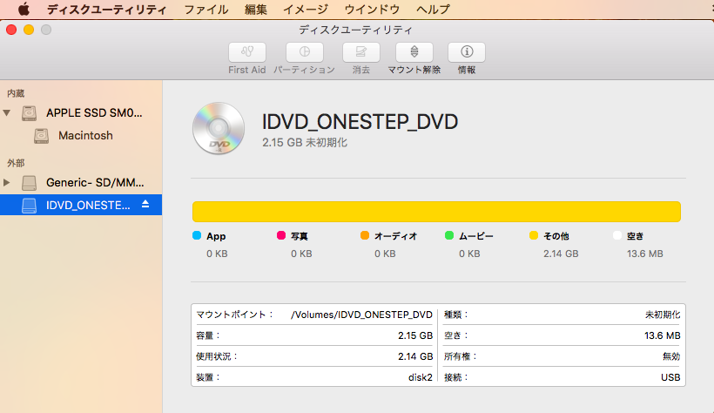Click the IDVD_ONESTEP_DVD title heading

tap(360, 122)
